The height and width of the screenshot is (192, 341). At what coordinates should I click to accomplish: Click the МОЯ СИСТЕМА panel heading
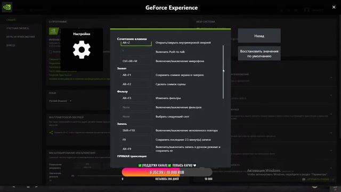tap(206, 22)
